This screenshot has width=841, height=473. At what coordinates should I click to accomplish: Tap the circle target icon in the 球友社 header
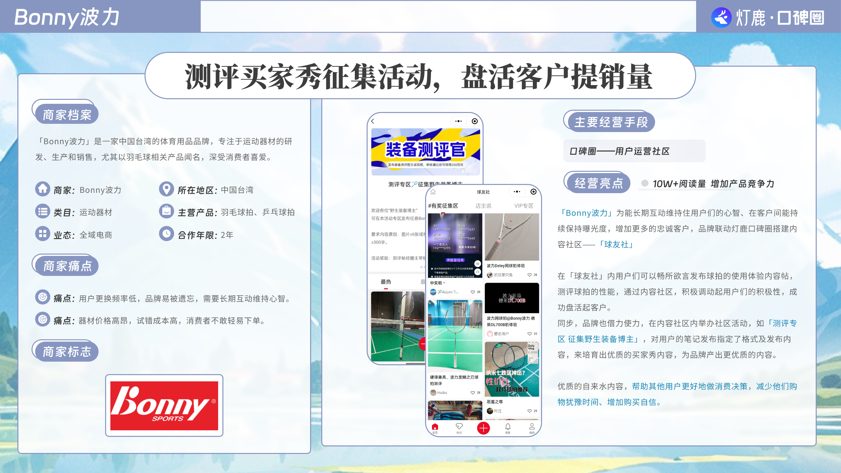point(534,192)
